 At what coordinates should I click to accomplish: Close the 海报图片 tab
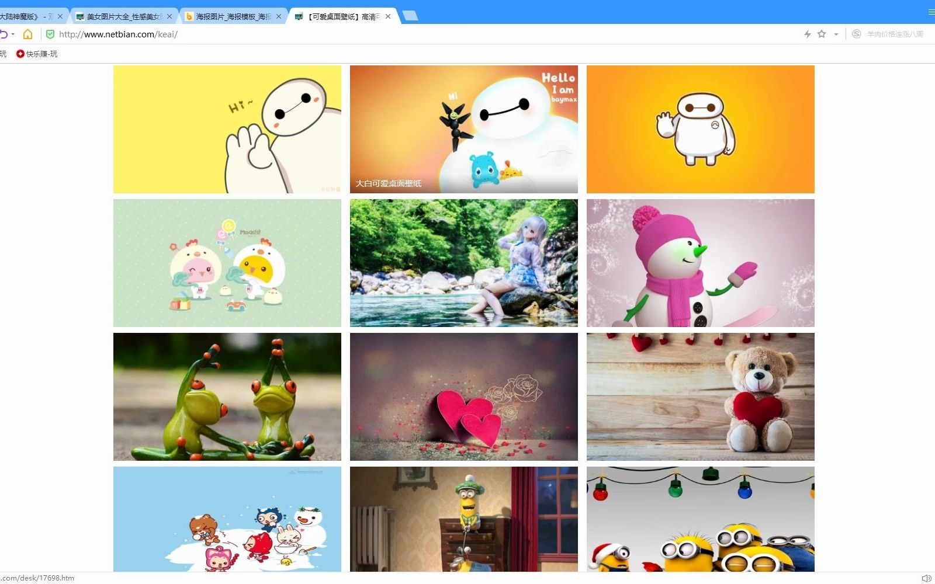pos(279,16)
